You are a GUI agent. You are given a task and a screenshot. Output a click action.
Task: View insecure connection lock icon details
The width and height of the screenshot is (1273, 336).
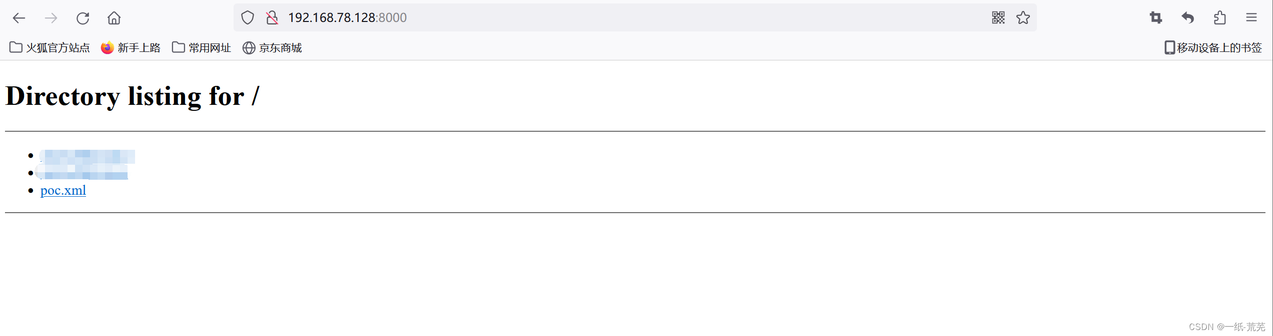[272, 18]
